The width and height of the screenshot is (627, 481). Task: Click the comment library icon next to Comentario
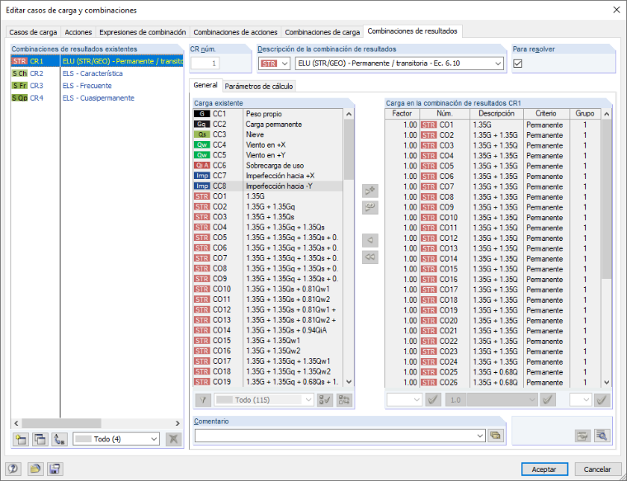495,436
